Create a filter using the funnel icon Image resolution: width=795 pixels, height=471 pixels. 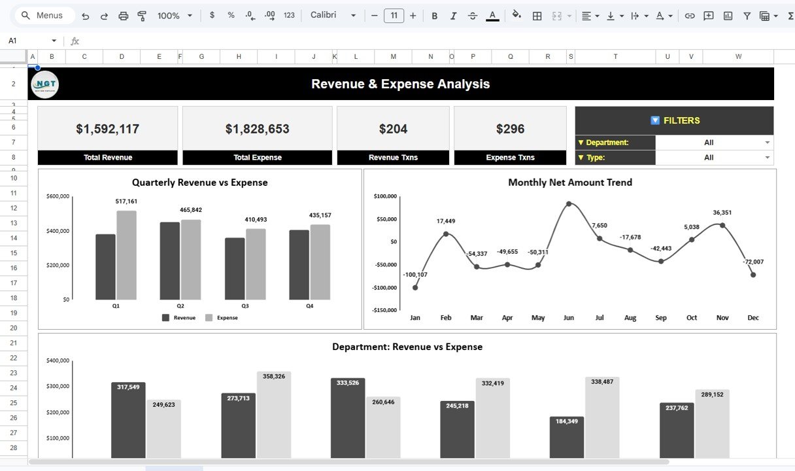point(747,15)
